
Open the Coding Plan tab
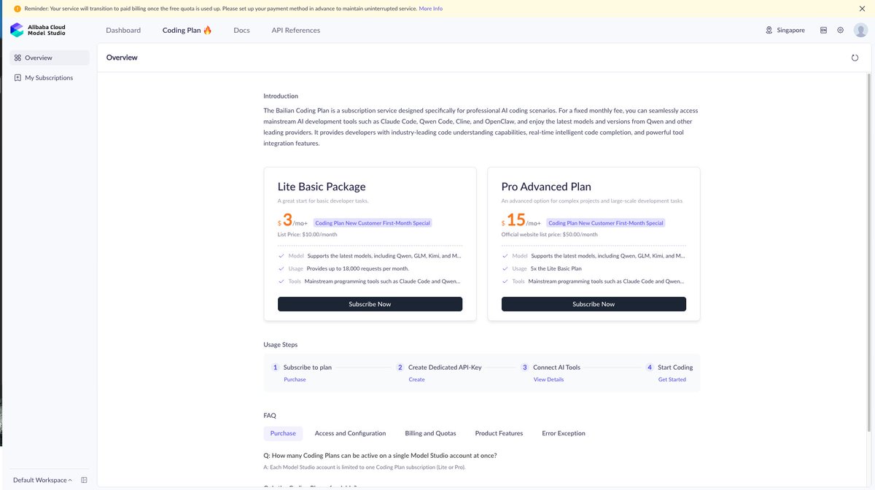[x=187, y=30]
